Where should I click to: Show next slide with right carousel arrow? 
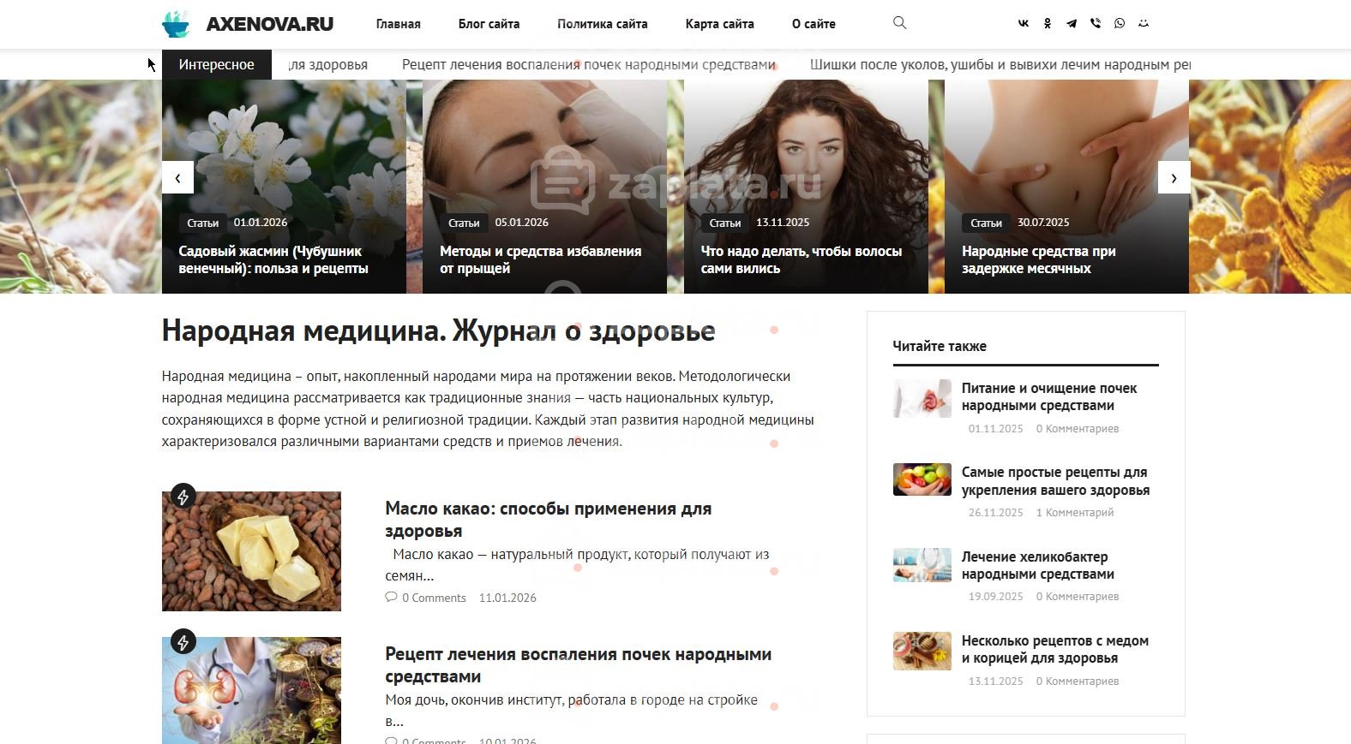pyautogui.click(x=1174, y=178)
